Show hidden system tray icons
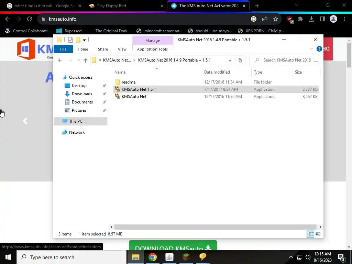The height and width of the screenshot is (264, 352). 291,257
